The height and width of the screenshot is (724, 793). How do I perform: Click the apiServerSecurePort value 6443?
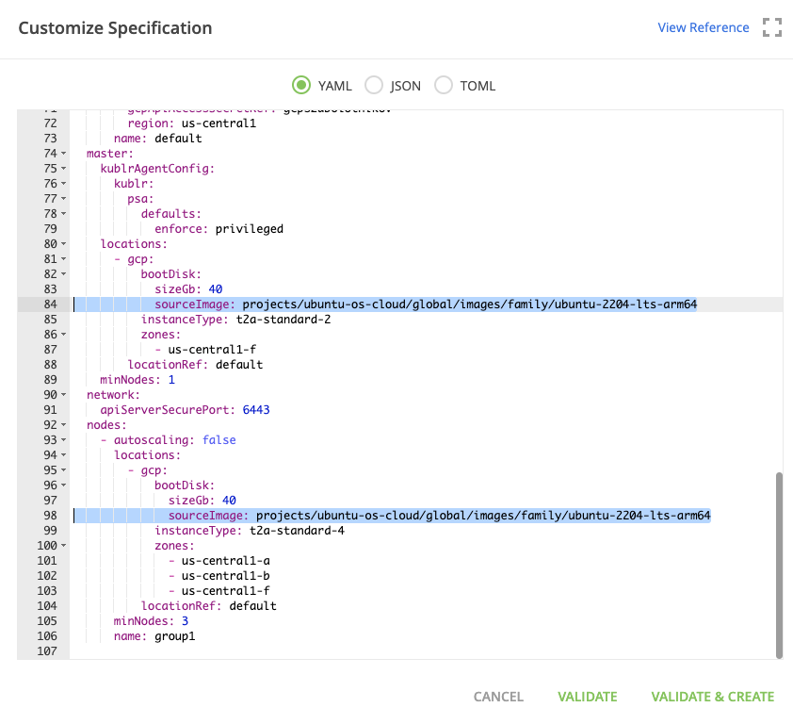[256, 409]
